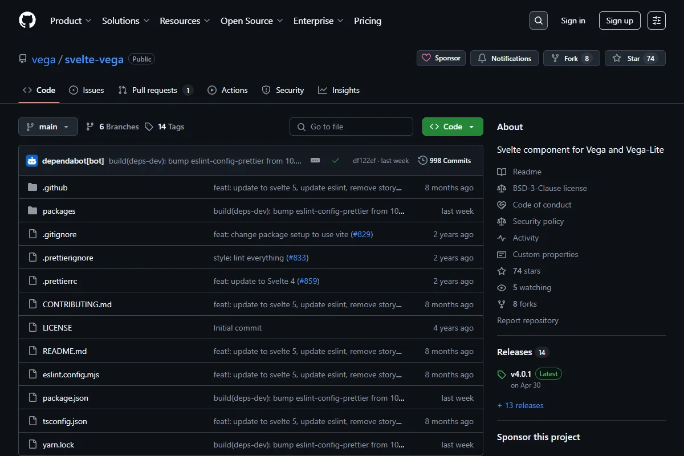
Task: Click the Notifications bell button
Action: pyautogui.click(x=504, y=58)
